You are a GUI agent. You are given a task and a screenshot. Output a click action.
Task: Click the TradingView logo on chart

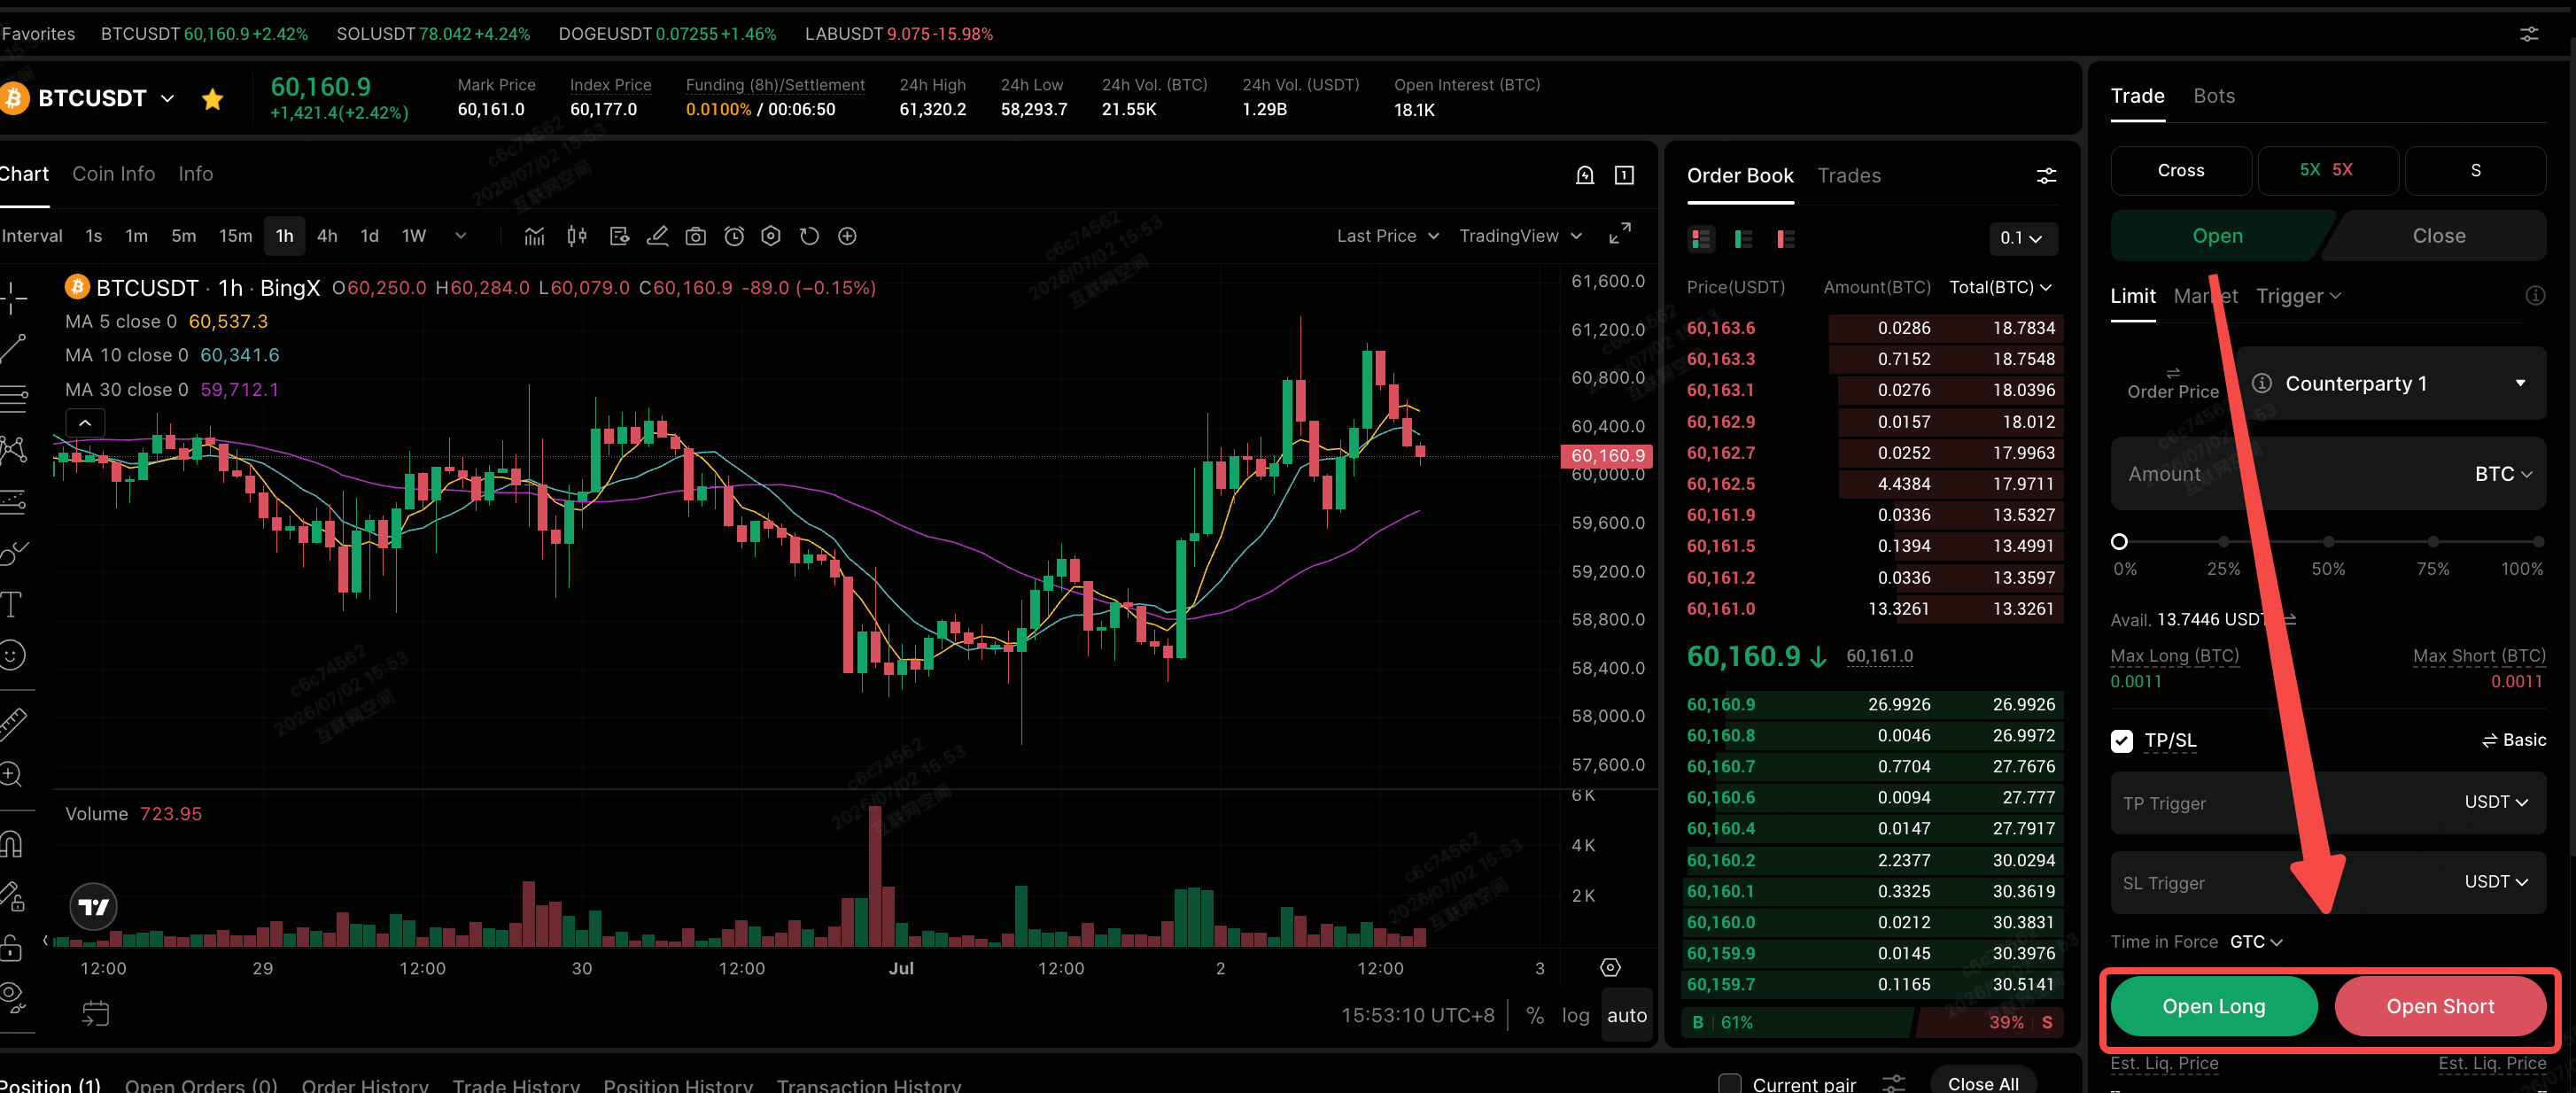pyautogui.click(x=93, y=907)
